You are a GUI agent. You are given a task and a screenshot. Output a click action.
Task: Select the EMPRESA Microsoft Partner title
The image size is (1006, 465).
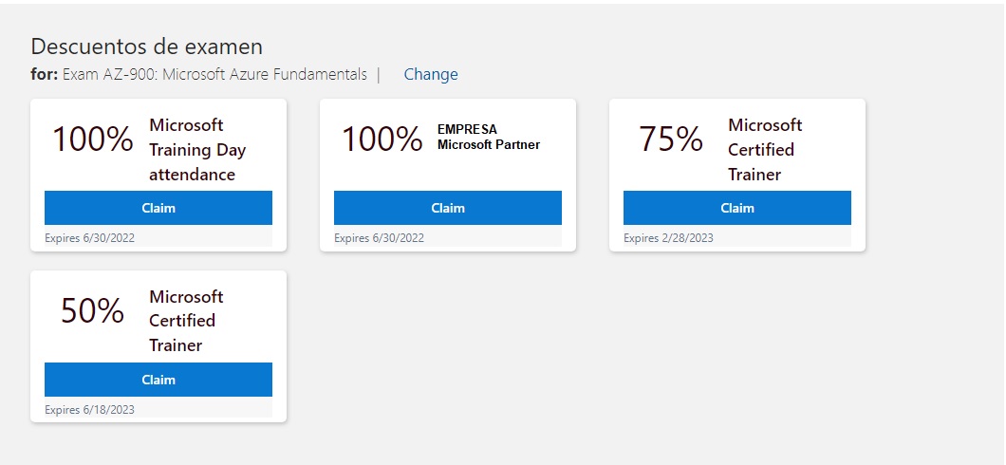point(489,138)
